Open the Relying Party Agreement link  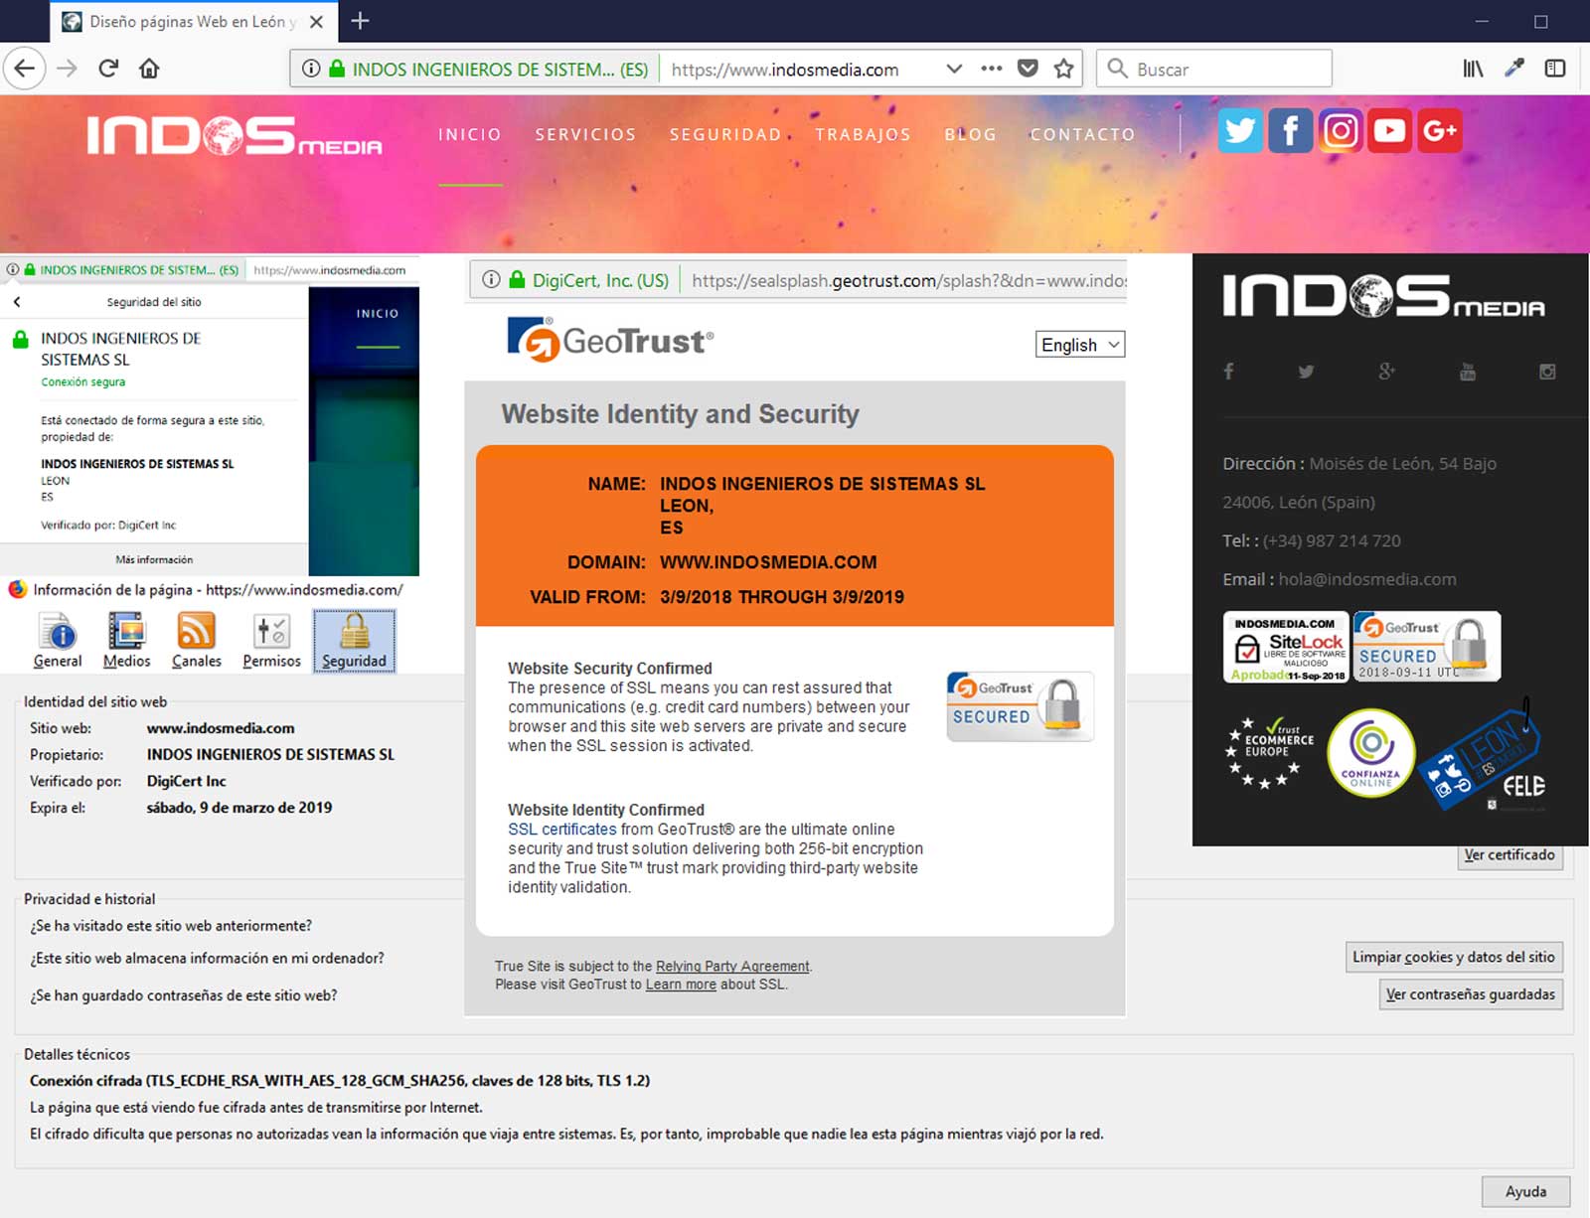tap(732, 966)
